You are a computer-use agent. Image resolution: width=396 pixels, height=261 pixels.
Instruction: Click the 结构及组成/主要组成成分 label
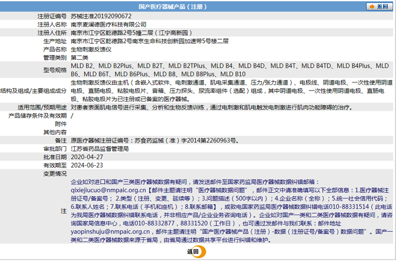point(34,91)
